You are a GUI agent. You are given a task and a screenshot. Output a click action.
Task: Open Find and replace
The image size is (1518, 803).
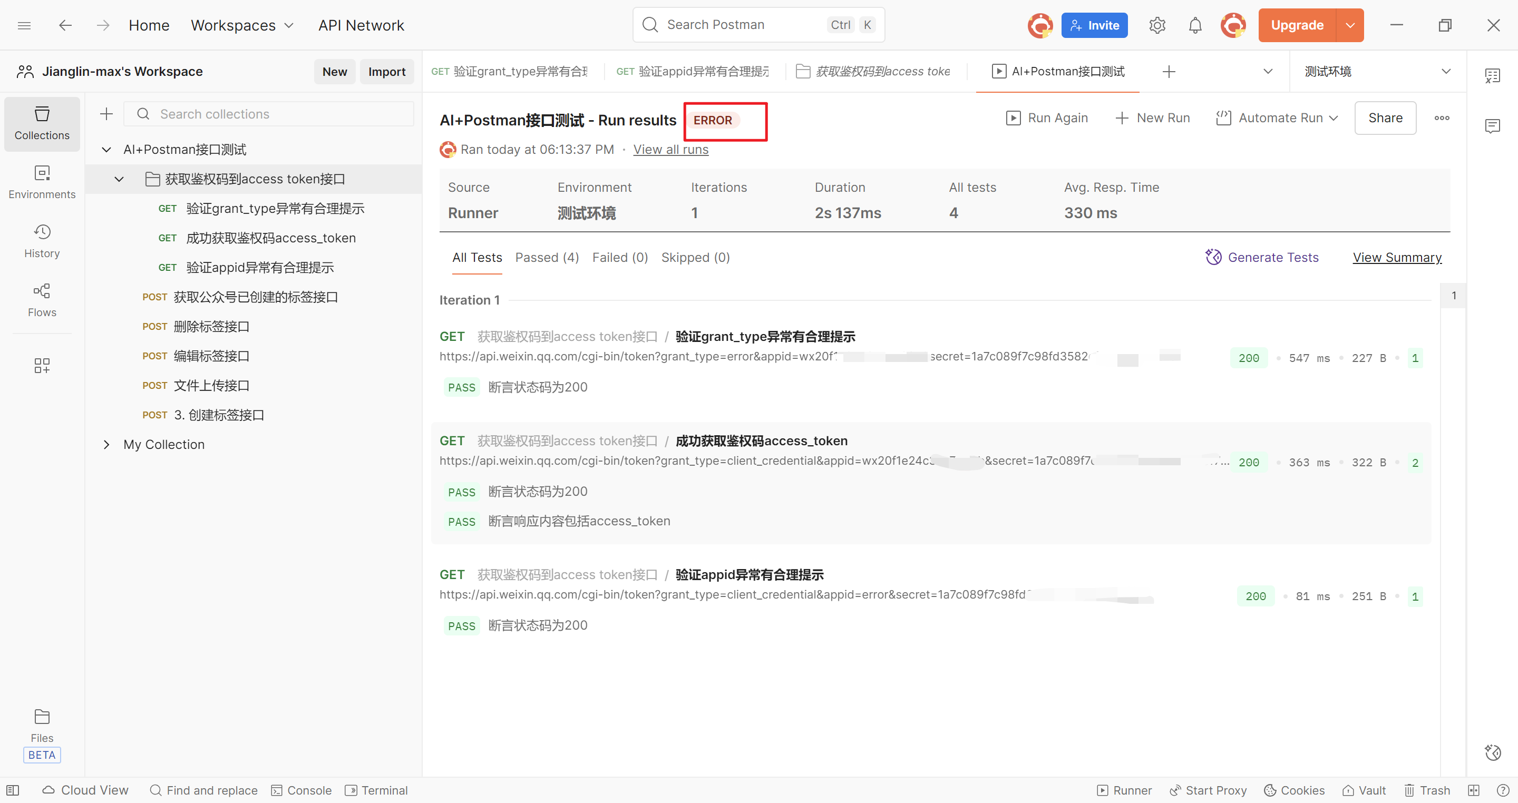tap(204, 790)
